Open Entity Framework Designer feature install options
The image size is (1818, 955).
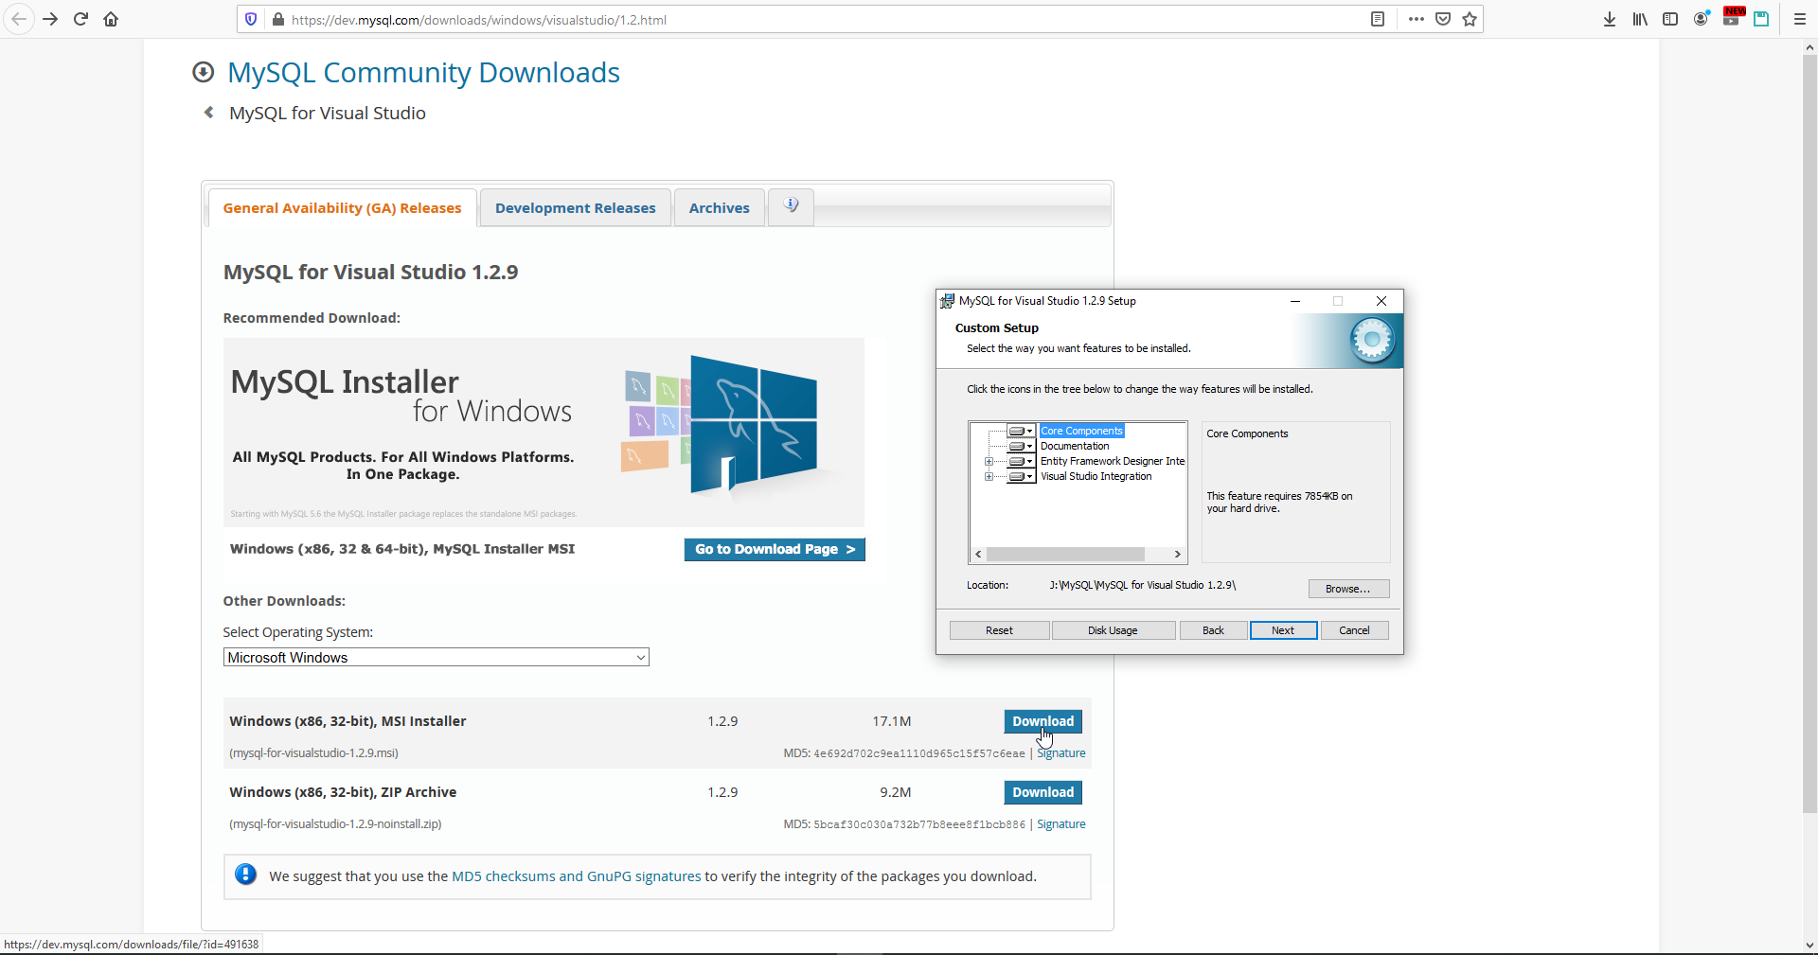point(1021,461)
